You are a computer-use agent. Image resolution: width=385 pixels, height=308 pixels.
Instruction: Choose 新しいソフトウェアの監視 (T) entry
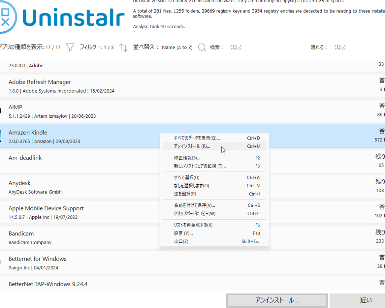tap(214, 166)
